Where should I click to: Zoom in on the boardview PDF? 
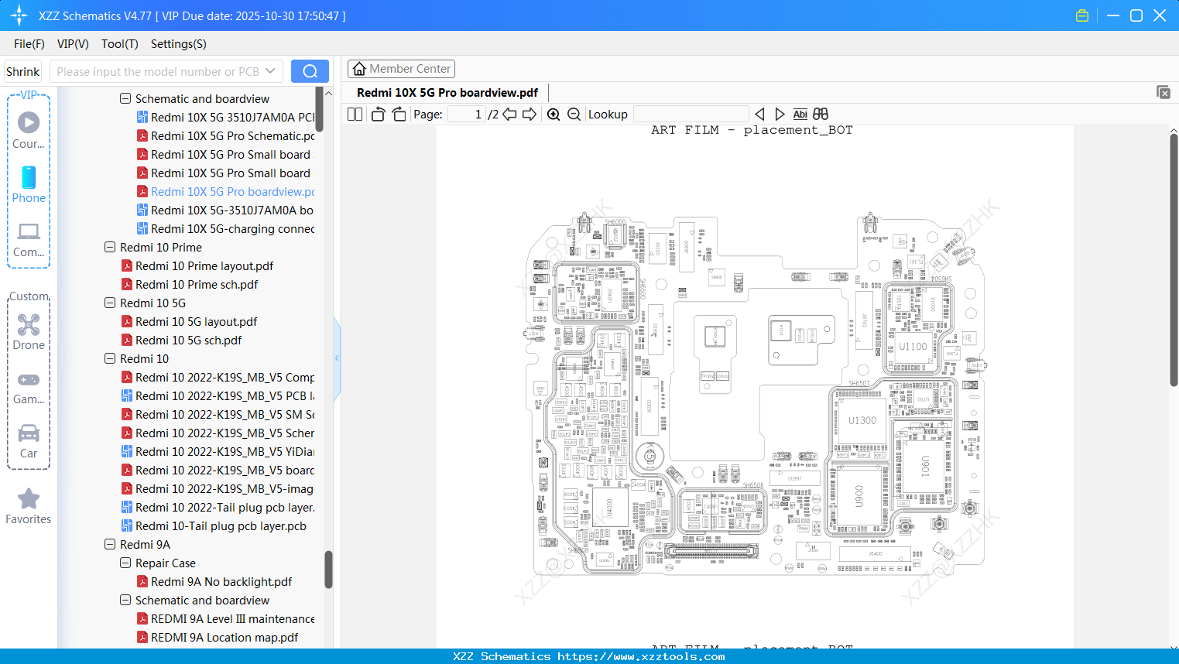pos(554,114)
